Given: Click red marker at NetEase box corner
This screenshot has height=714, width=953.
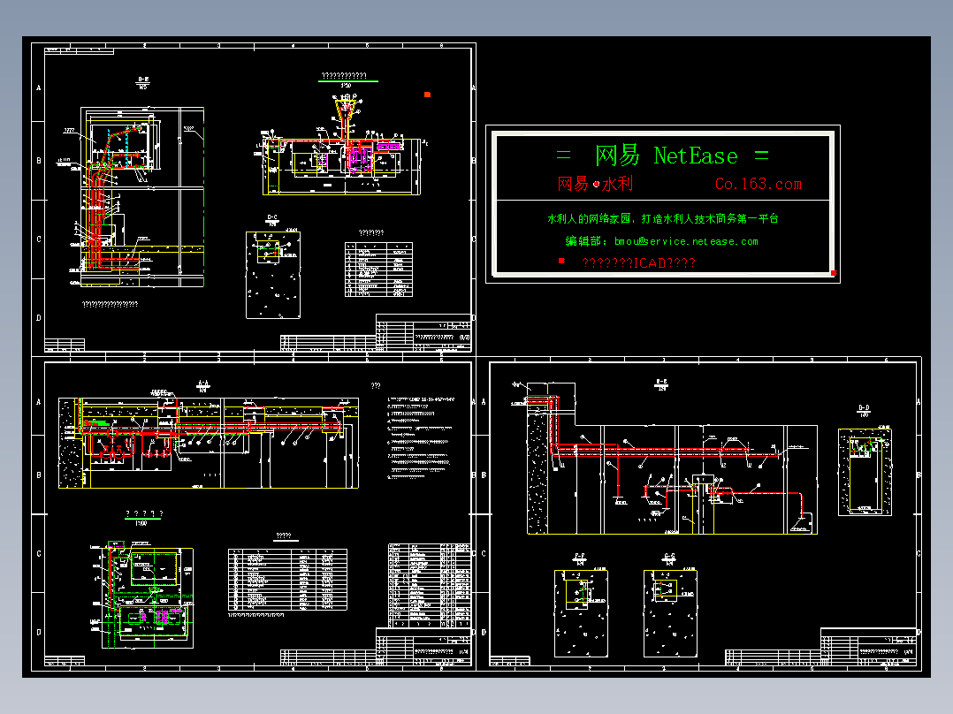Looking at the screenshot, I should pos(834,273).
